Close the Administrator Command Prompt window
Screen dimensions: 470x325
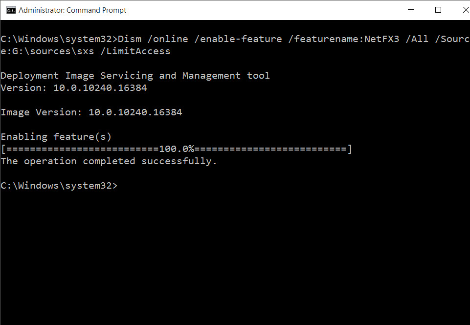(x=466, y=10)
